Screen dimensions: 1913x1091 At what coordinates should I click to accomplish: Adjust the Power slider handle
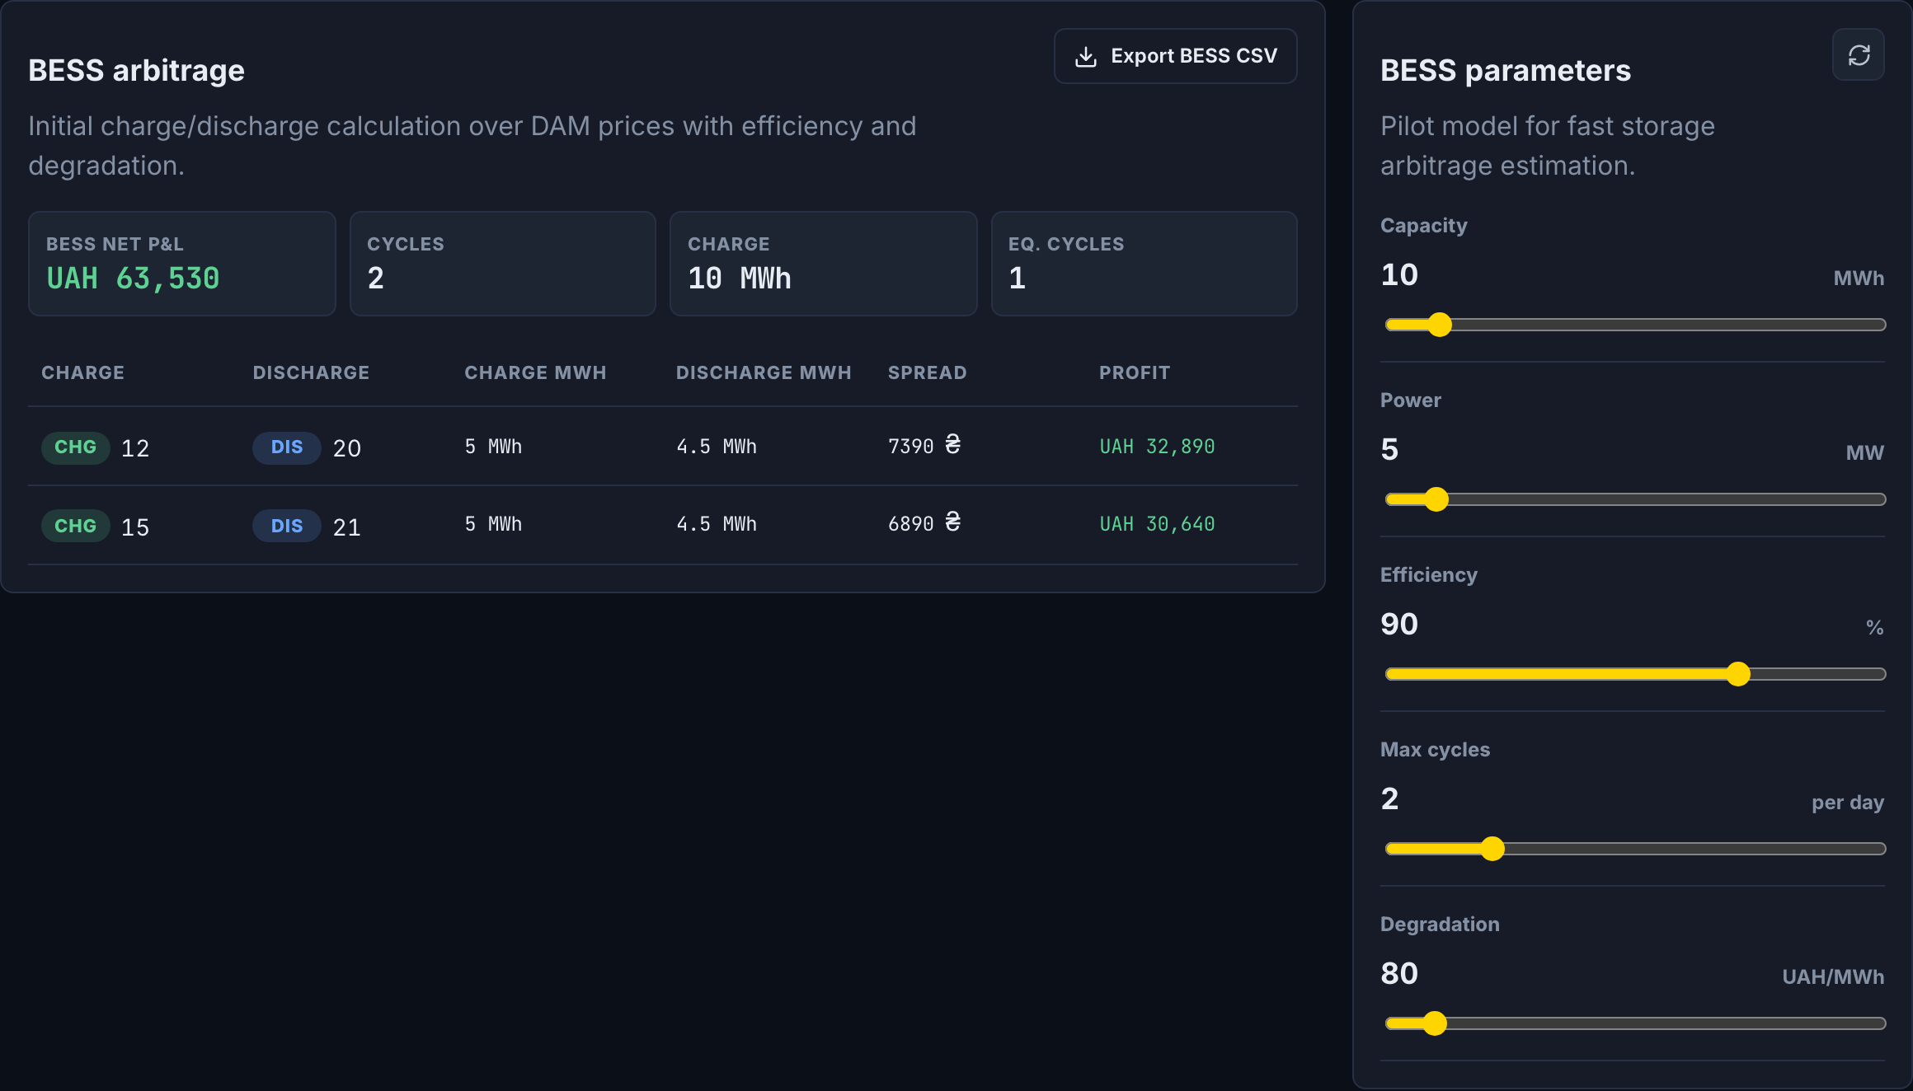coord(1436,499)
